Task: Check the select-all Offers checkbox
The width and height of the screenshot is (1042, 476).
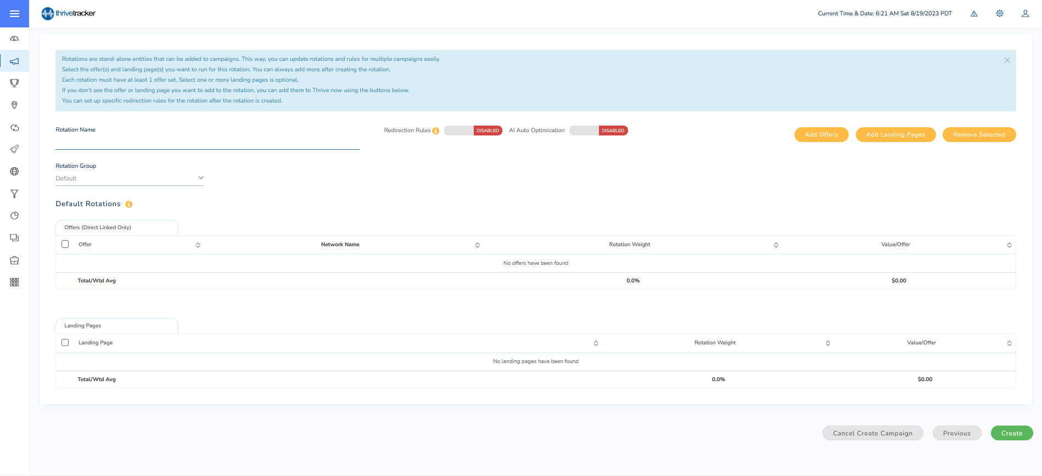Action: click(65, 244)
